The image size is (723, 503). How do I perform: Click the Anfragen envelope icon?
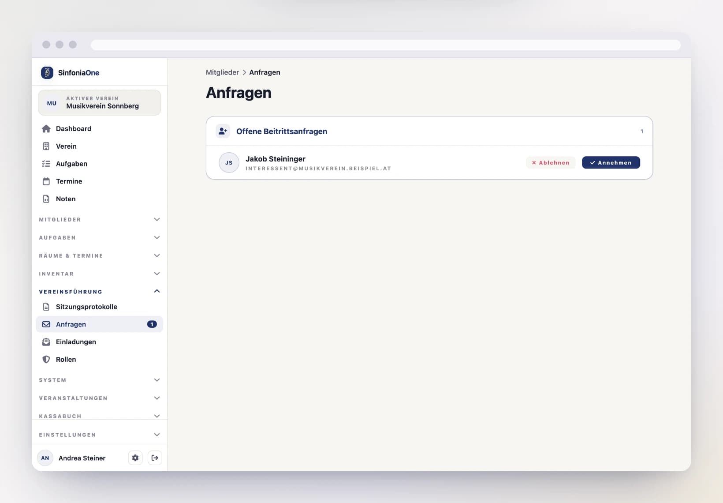46,324
